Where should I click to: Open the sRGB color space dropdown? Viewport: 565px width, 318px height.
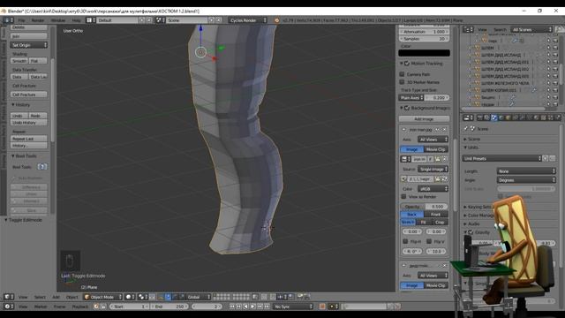point(433,189)
